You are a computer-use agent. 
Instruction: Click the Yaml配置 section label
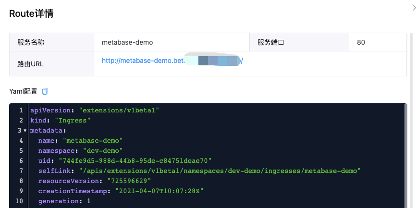pyautogui.click(x=24, y=91)
